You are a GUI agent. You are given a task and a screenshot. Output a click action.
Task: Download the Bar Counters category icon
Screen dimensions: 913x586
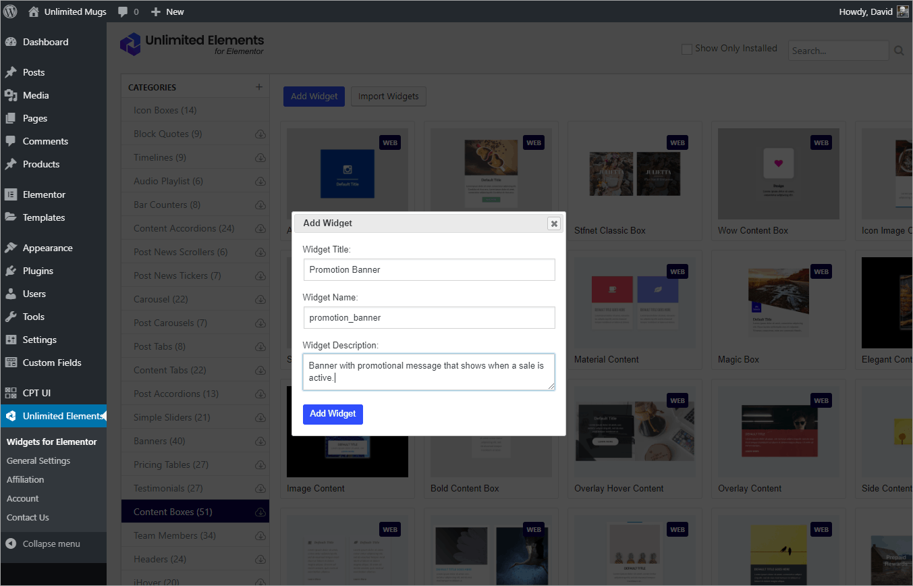point(260,205)
